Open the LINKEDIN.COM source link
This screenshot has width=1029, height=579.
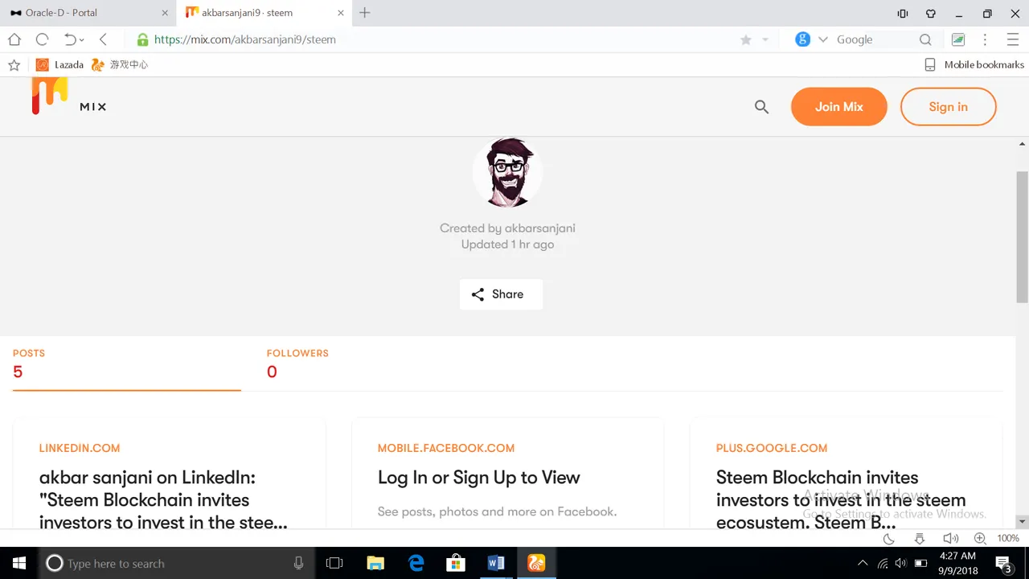[80, 448]
